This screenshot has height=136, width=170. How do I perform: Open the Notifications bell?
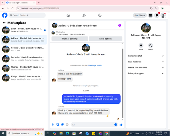[x=157, y=15]
